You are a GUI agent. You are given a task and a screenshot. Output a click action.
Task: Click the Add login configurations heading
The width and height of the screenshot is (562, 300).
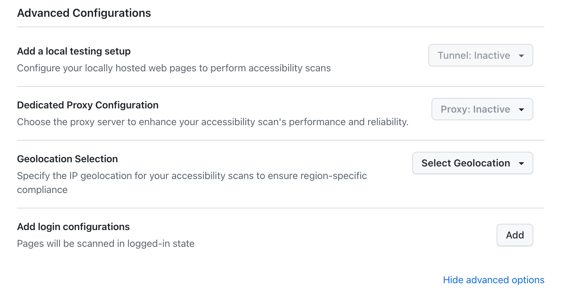point(73,227)
